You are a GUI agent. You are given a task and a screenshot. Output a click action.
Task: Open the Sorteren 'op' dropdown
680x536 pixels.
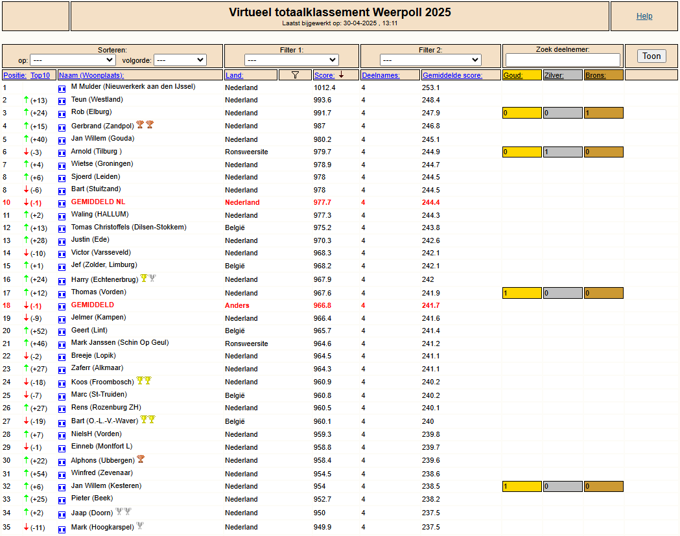(73, 60)
